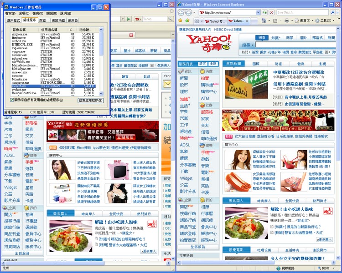Click the 解饞 food badge icon in IE page
Screen dimensions: 342x273
tap(328, 211)
